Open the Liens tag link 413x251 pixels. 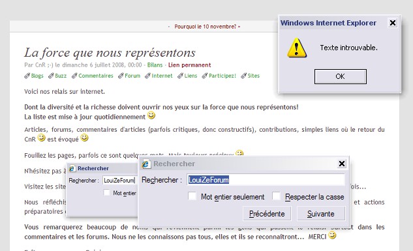[x=191, y=76]
